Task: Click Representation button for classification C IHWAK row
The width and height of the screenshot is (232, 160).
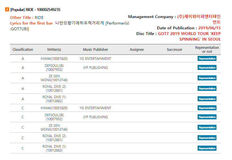Action: pyautogui.click(x=207, y=108)
